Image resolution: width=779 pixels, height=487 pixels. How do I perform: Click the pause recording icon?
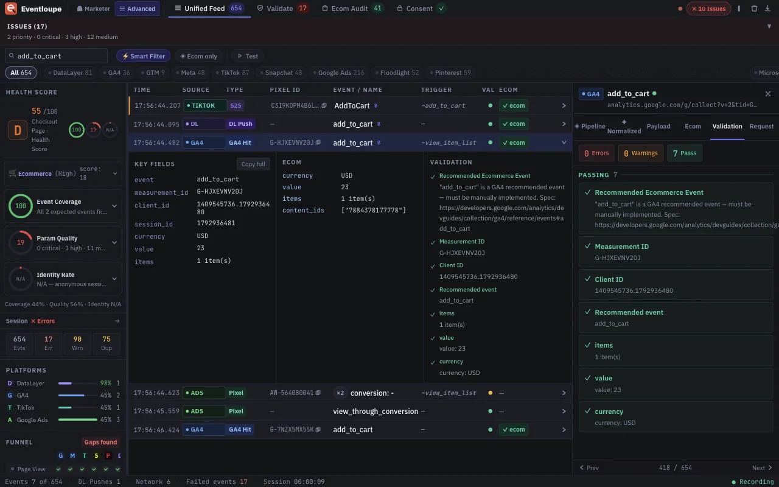click(x=739, y=9)
